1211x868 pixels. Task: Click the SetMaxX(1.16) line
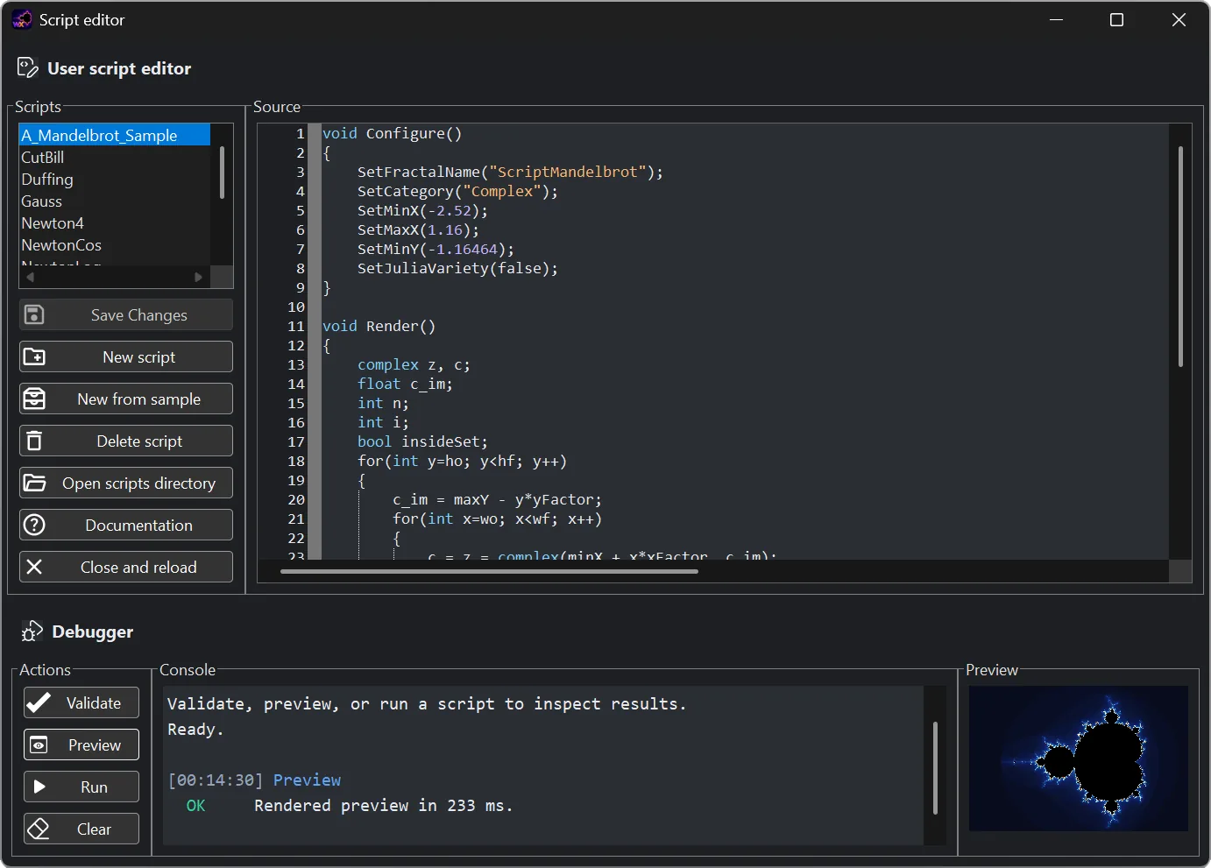(x=418, y=229)
